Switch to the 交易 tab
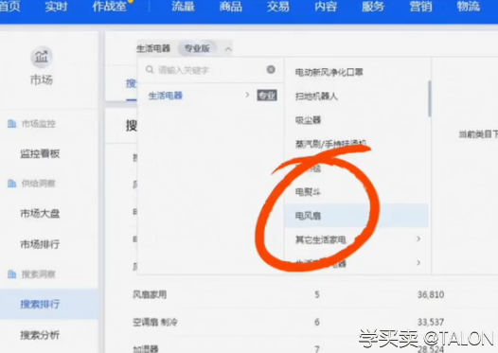The height and width of the screenshot is (353, 498). click(x=278, y=7)
